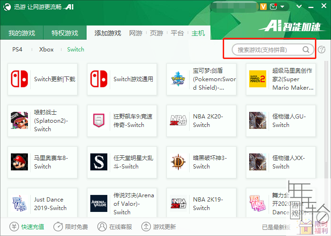
Task: Switch to 特权游戏 tab
Action: pyautogui.click(x=65, y=33)
